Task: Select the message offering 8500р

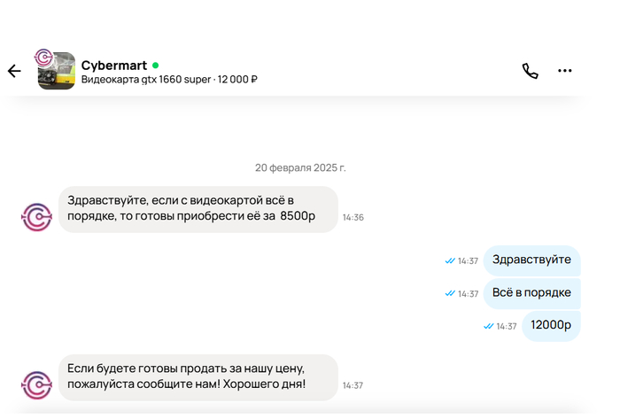Action: click(x=198, y=209)
